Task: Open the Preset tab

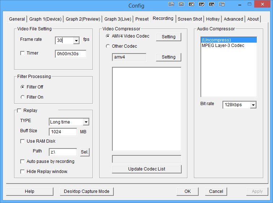Action: pyautogui.click(x=142, y=19)
